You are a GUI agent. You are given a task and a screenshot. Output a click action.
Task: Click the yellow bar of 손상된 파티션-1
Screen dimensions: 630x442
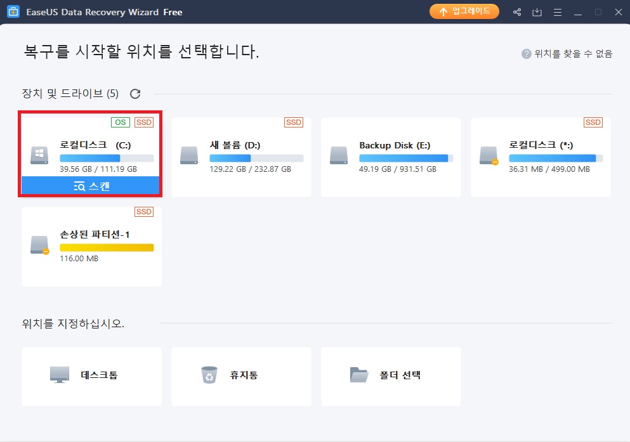[x=107, y=248]
